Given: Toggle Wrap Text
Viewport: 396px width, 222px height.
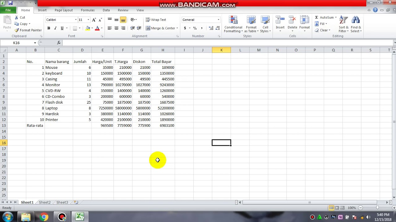Looking at the screenshot, I should pos(156,20).
